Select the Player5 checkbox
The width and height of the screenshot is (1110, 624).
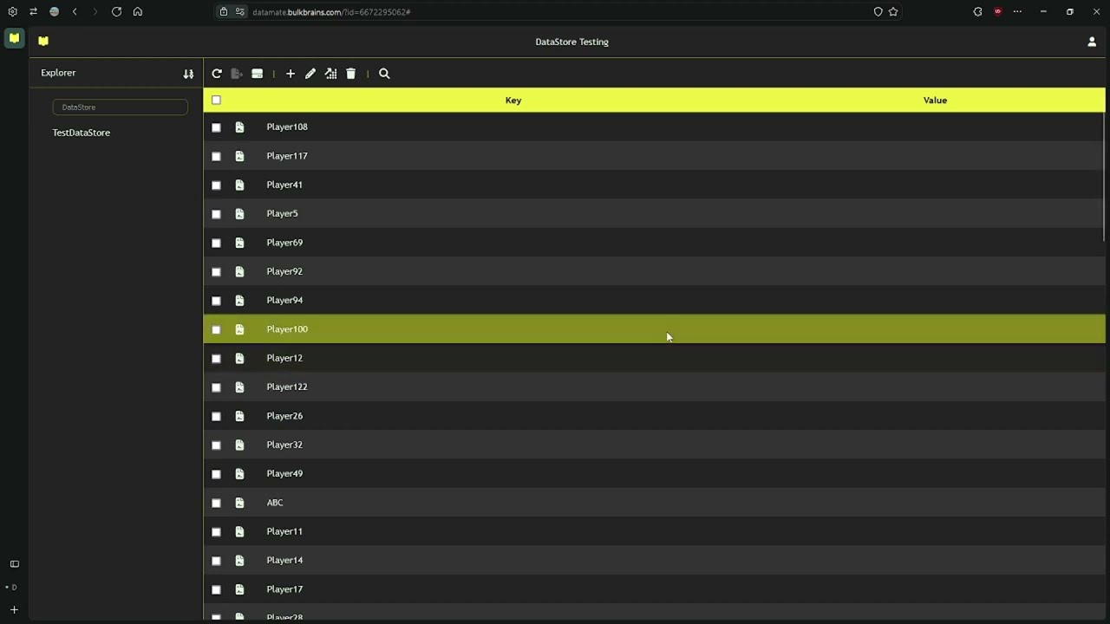(x=216, y=214)
